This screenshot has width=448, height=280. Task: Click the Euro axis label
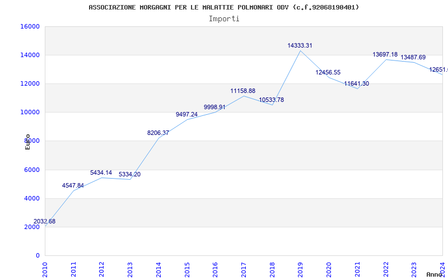[27, 142]
